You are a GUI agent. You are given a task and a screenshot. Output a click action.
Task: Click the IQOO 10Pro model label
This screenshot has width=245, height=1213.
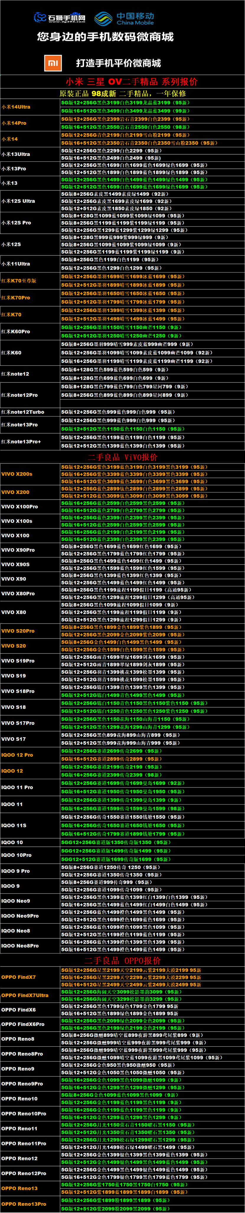(17, 855)
